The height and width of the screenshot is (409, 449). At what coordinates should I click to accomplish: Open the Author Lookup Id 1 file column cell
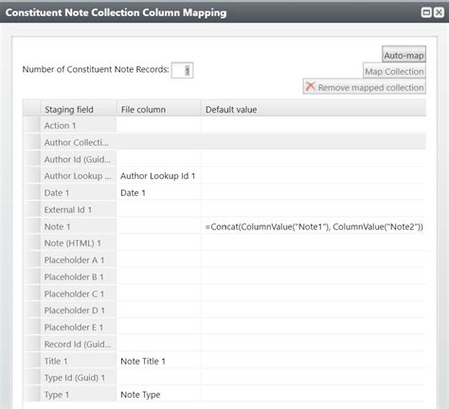159,176
